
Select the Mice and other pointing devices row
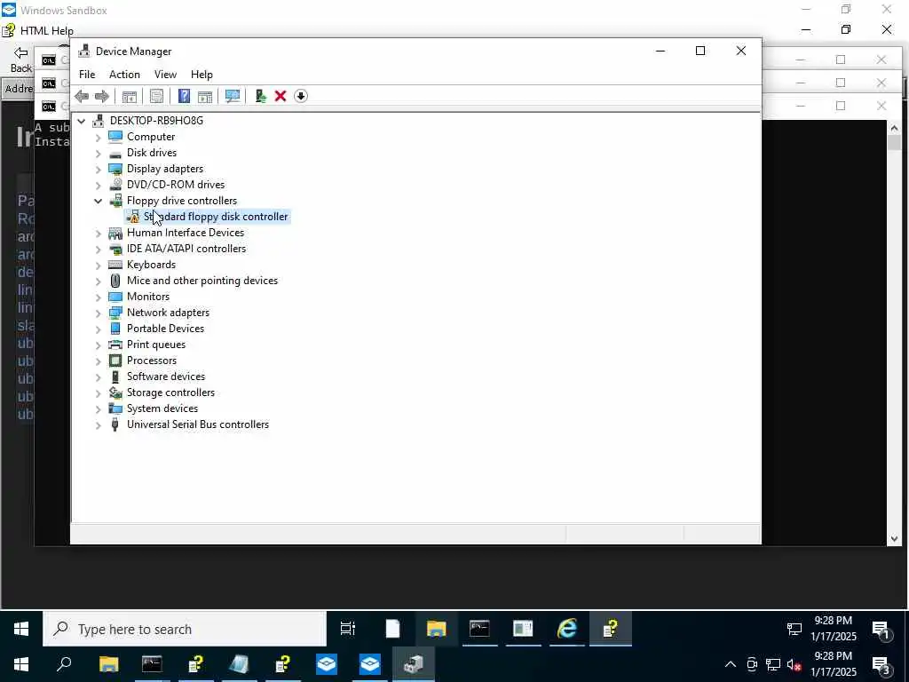202,281
